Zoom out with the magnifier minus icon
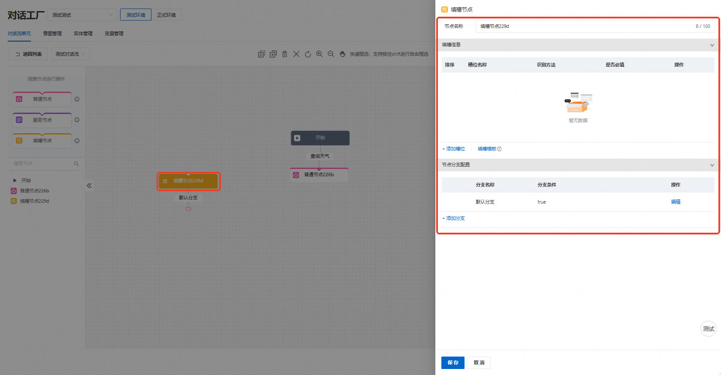This screenshot has height=375, width=721. (x=331, y=54)
